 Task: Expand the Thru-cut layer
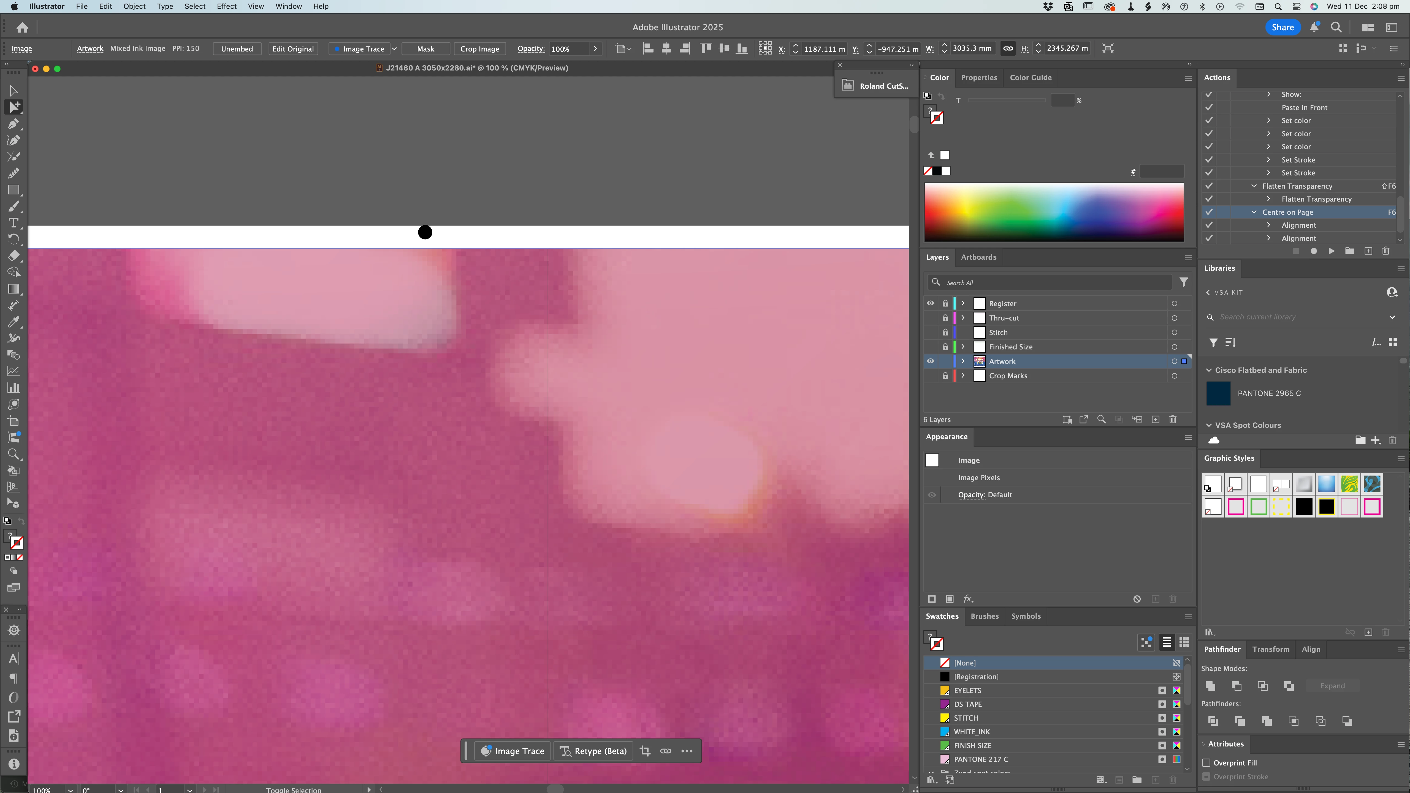pos(963,318)
